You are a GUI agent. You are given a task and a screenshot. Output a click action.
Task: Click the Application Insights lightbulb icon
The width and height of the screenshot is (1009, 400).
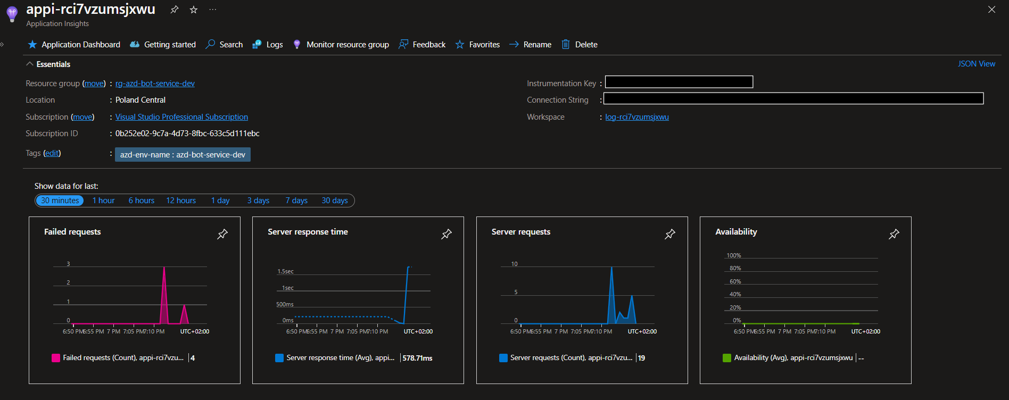click(x=12, y=14)
